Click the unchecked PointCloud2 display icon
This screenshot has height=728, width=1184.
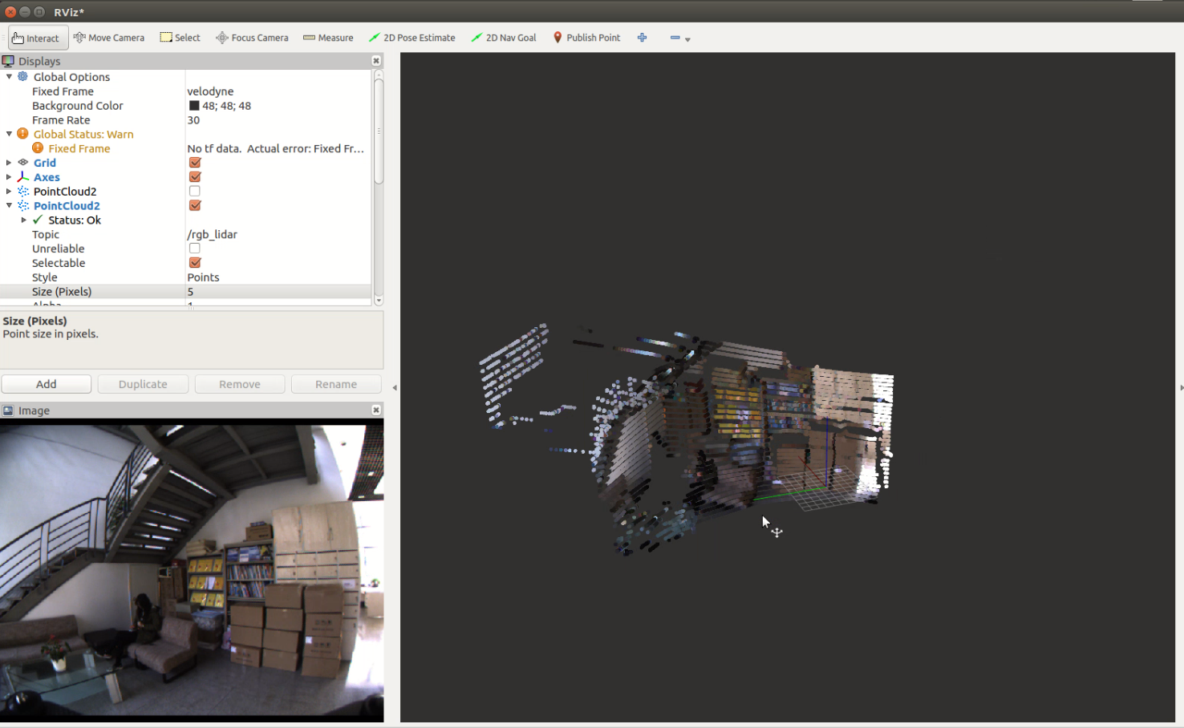[22, 192]
